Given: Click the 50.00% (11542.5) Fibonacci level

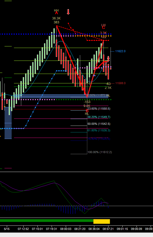Looking at the screenshot, I should pos(99,124).
